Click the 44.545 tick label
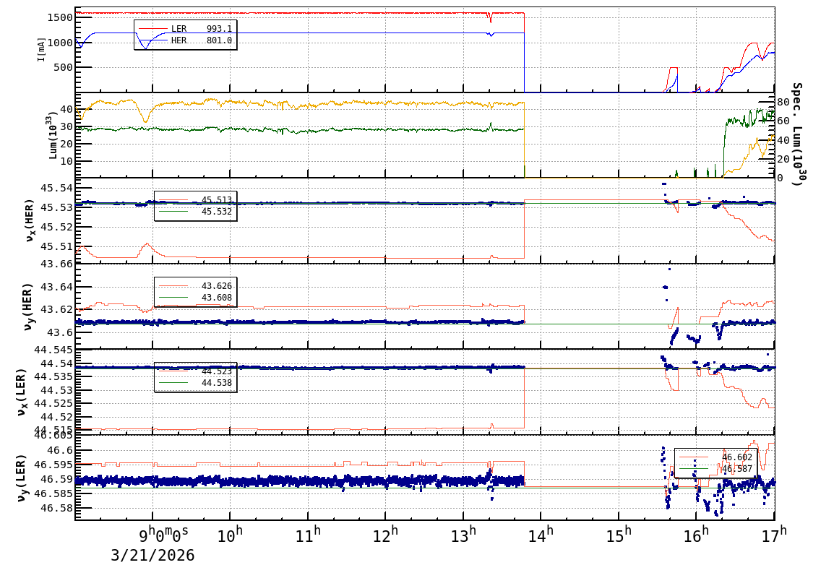This screenshot has height=565, width=834. coord(53,350)
